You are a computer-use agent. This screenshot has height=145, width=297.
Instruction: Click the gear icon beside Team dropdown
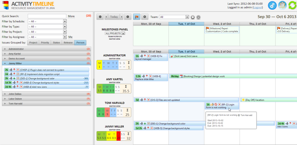193,17
